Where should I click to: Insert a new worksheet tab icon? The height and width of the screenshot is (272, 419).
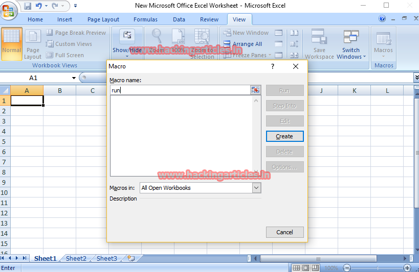(131, 258)
